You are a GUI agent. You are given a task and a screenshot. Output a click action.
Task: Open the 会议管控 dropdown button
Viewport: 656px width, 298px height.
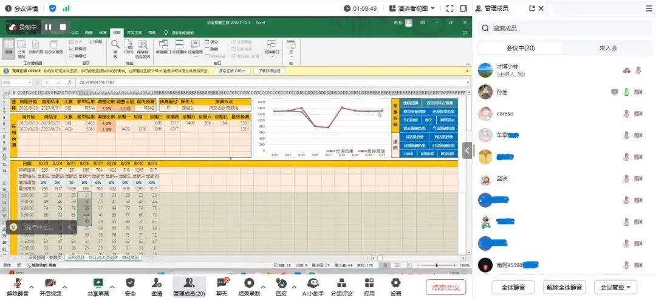[615, 287]
